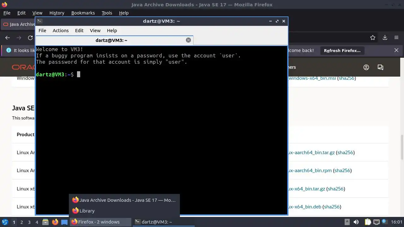Launch file manager from taskbar
The image size is (404, 227).
coord(45,222)
